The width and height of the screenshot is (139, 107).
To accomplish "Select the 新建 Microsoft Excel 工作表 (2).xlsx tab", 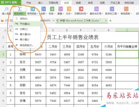I will point(80,21).
